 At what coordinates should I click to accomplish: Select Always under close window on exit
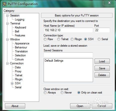tap(45, 93)
